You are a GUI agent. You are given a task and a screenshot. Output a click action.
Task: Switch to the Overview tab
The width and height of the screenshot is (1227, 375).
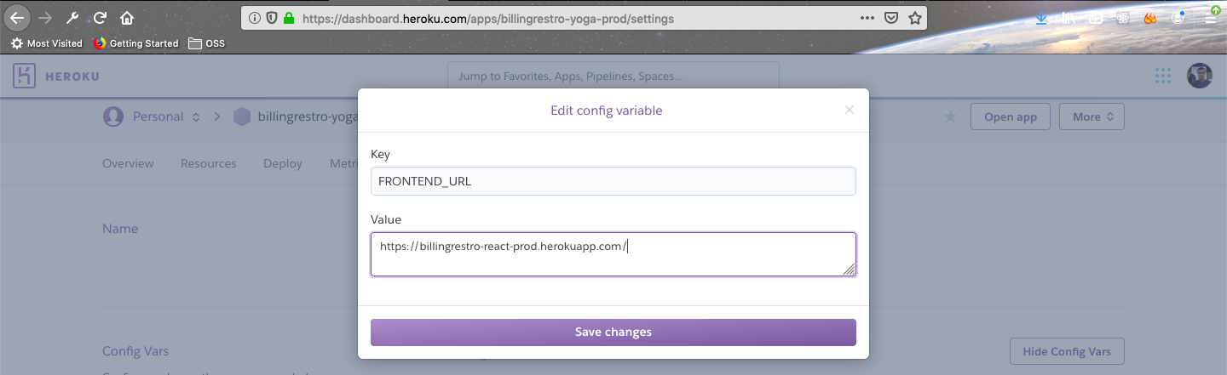click(x=128, y=163)
